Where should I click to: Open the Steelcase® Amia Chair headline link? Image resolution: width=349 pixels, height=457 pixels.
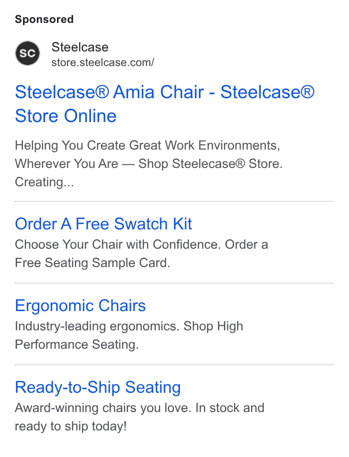(164, 104)
